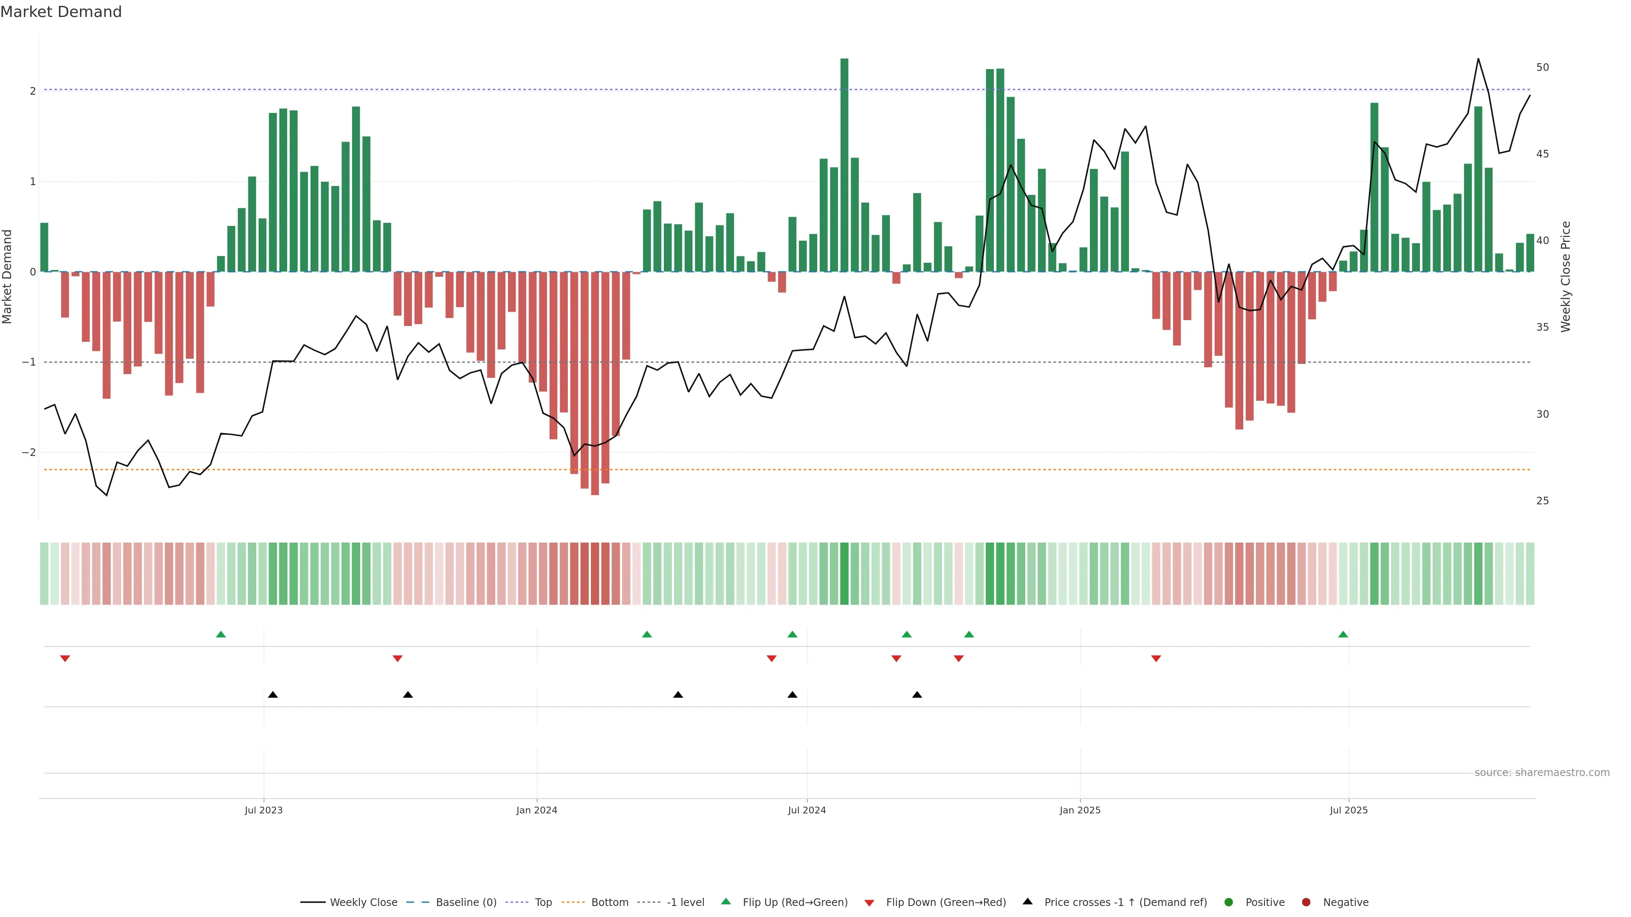Click the black Price crosses -1 legend icon
Viewport: 1631px width, 917px height.
1027,902
